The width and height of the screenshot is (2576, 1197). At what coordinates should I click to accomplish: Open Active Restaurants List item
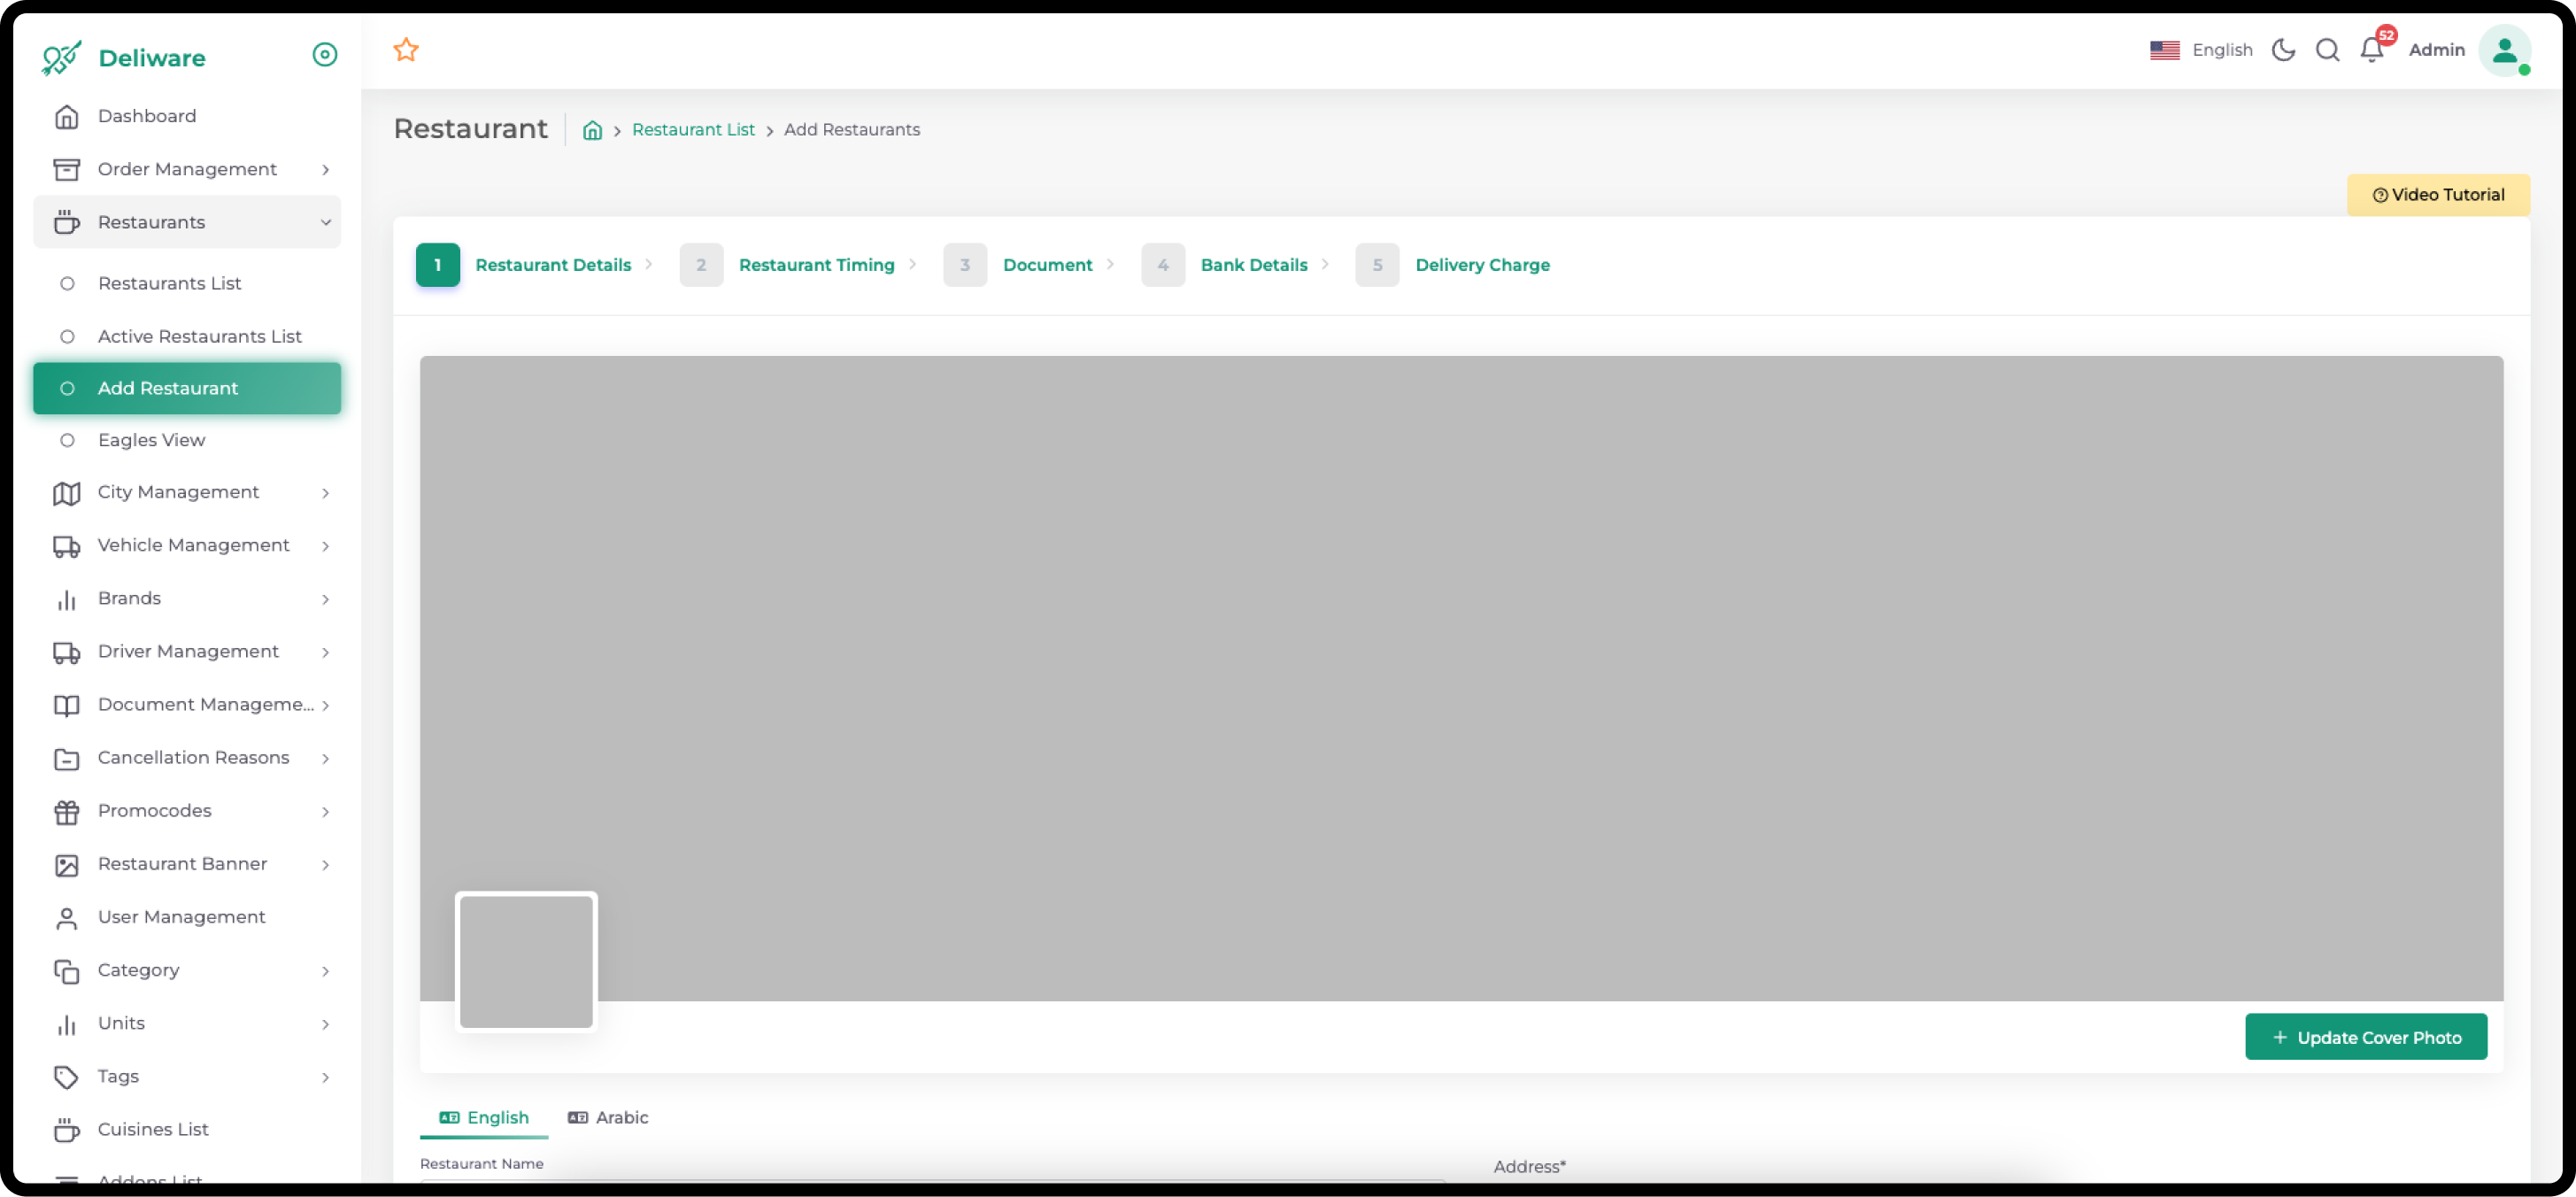[187, 336]
